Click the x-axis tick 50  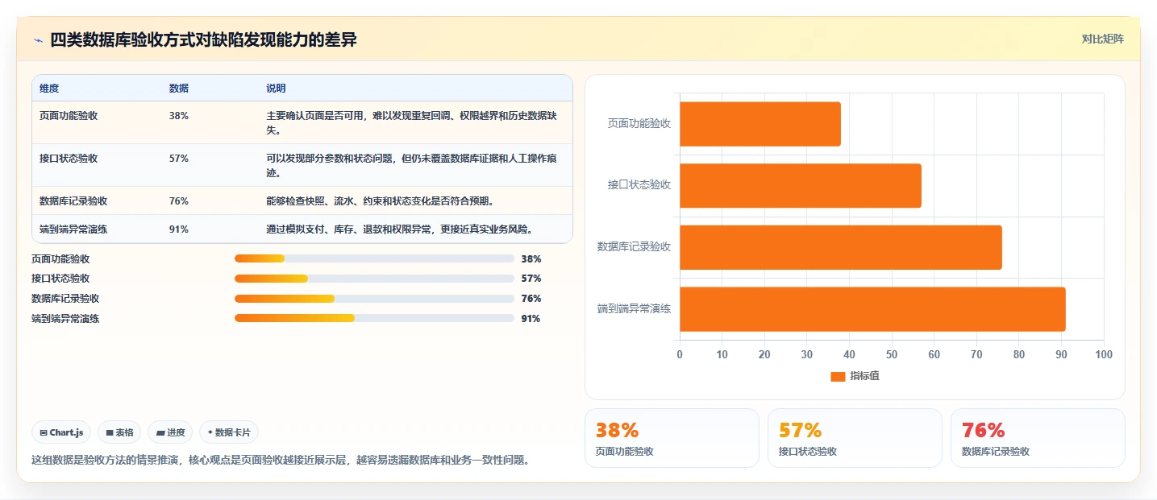pos(892,354)
